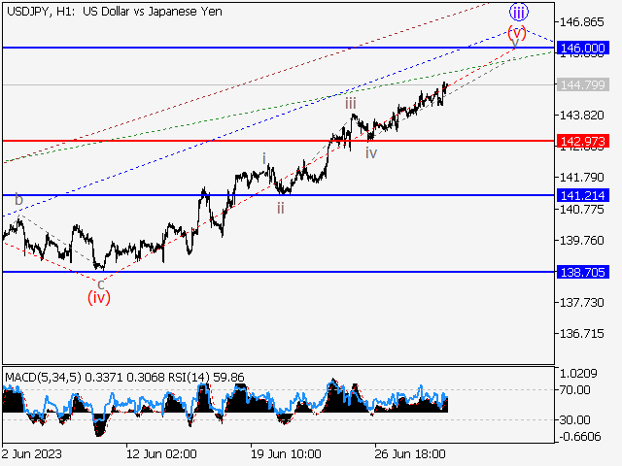Select the red (v) wave label
The height and width of the screenshot is (466, 622).
point(517,32)
